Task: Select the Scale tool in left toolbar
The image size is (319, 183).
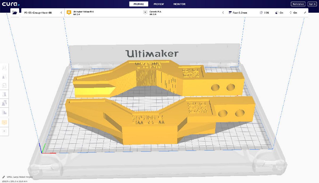Action: click(x=5, y=77)
